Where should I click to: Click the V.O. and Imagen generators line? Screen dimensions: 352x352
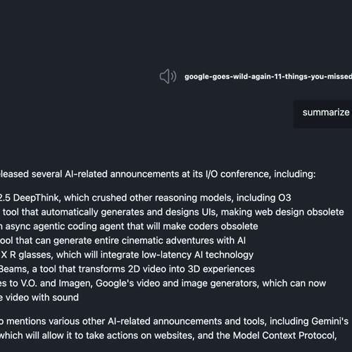point(163,284)
